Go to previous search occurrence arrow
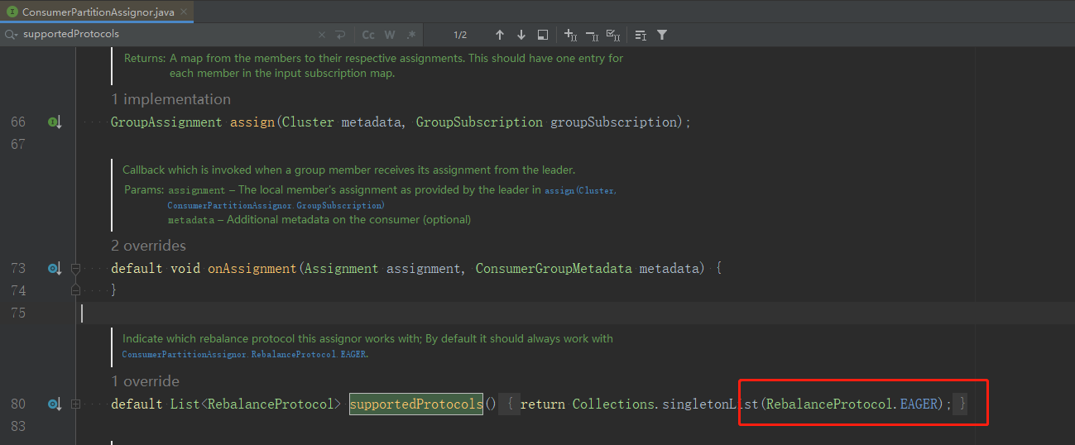The height and width of the screenshot is (445, 1075). [x=499, y=35]
